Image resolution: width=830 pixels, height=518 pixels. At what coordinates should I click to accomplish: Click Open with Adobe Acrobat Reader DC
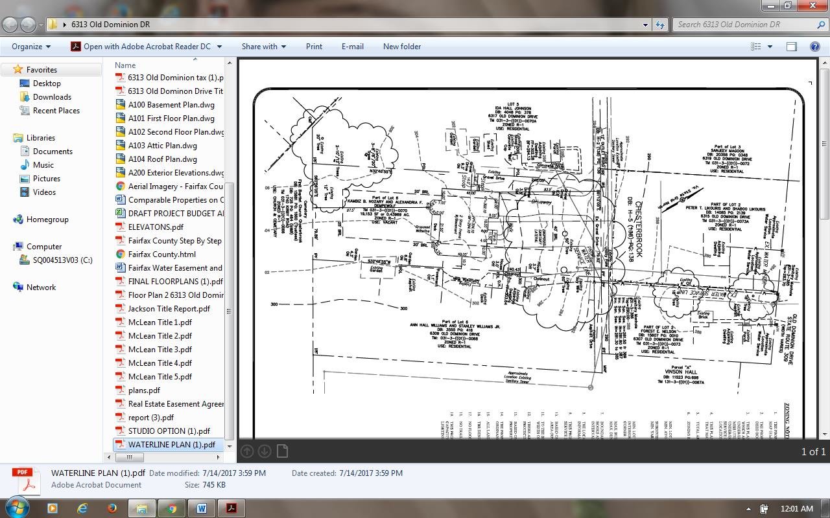(141, 47)
